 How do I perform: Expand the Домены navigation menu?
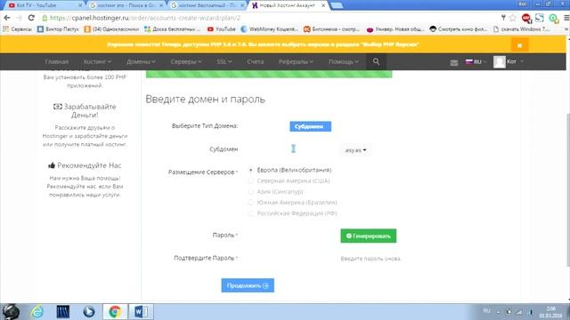point(141,61)
